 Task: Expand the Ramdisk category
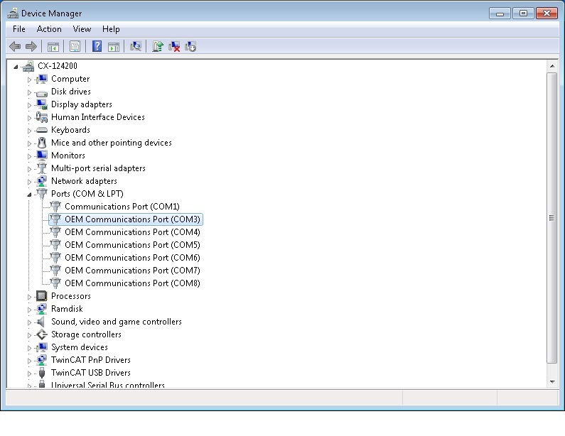click(x=29, y=310)
